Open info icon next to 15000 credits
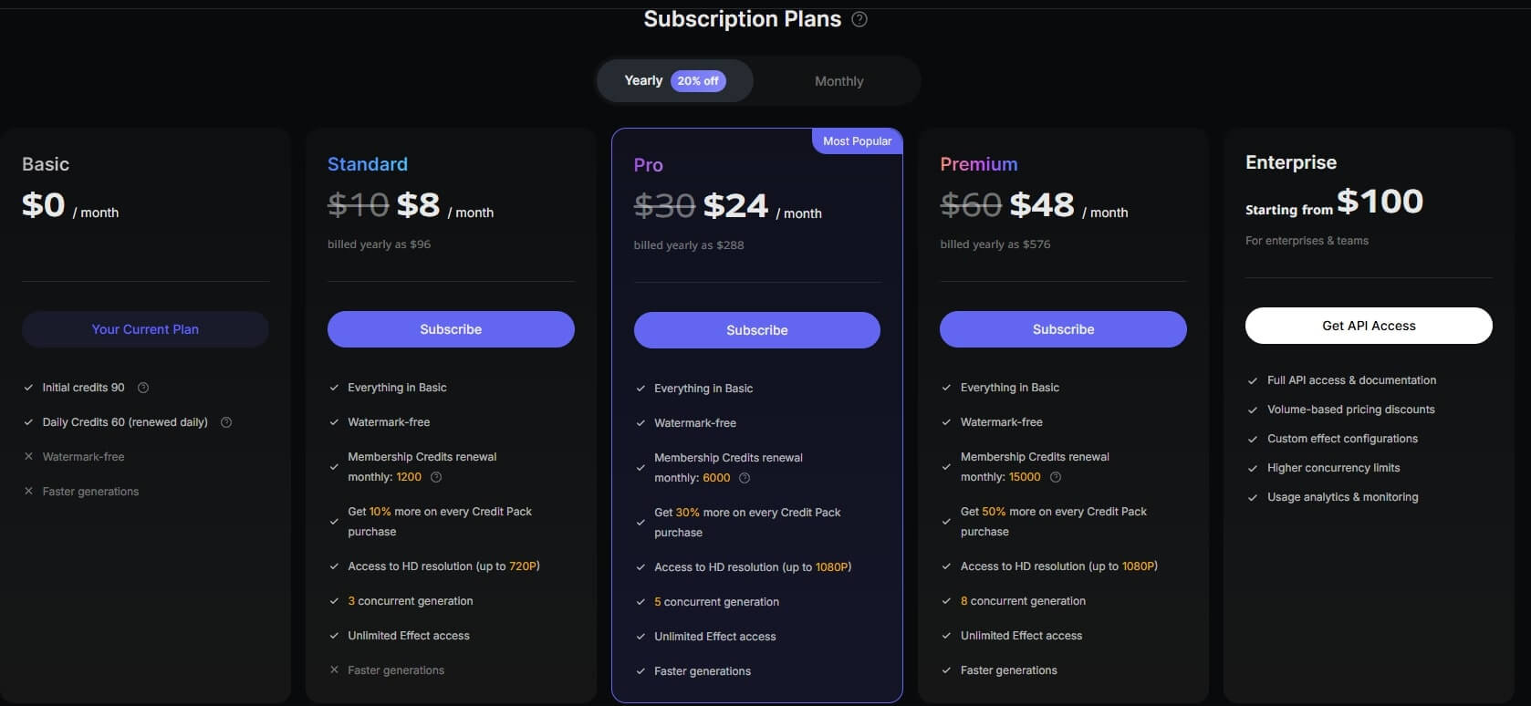This screenshot has width=1531, height=706. (x=1056, y=477)
